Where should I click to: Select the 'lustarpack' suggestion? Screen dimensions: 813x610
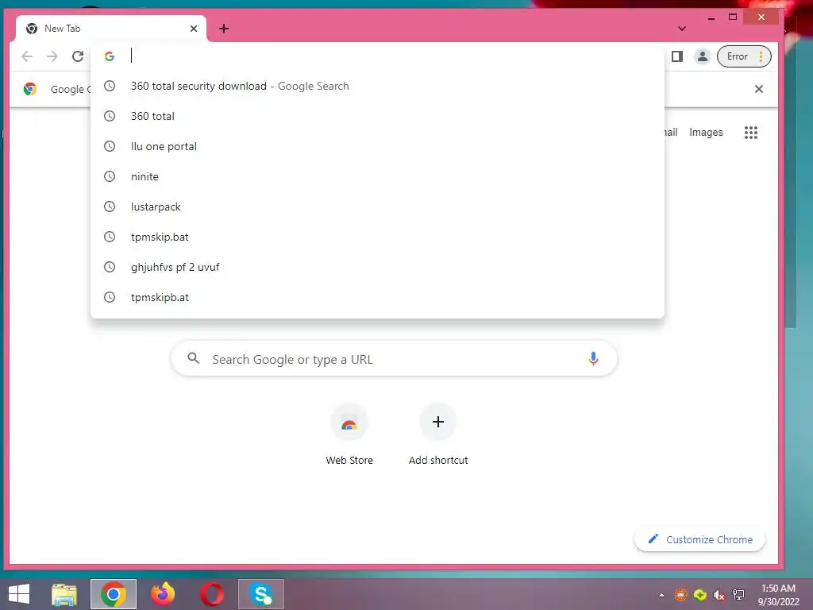tap(377, 207)
